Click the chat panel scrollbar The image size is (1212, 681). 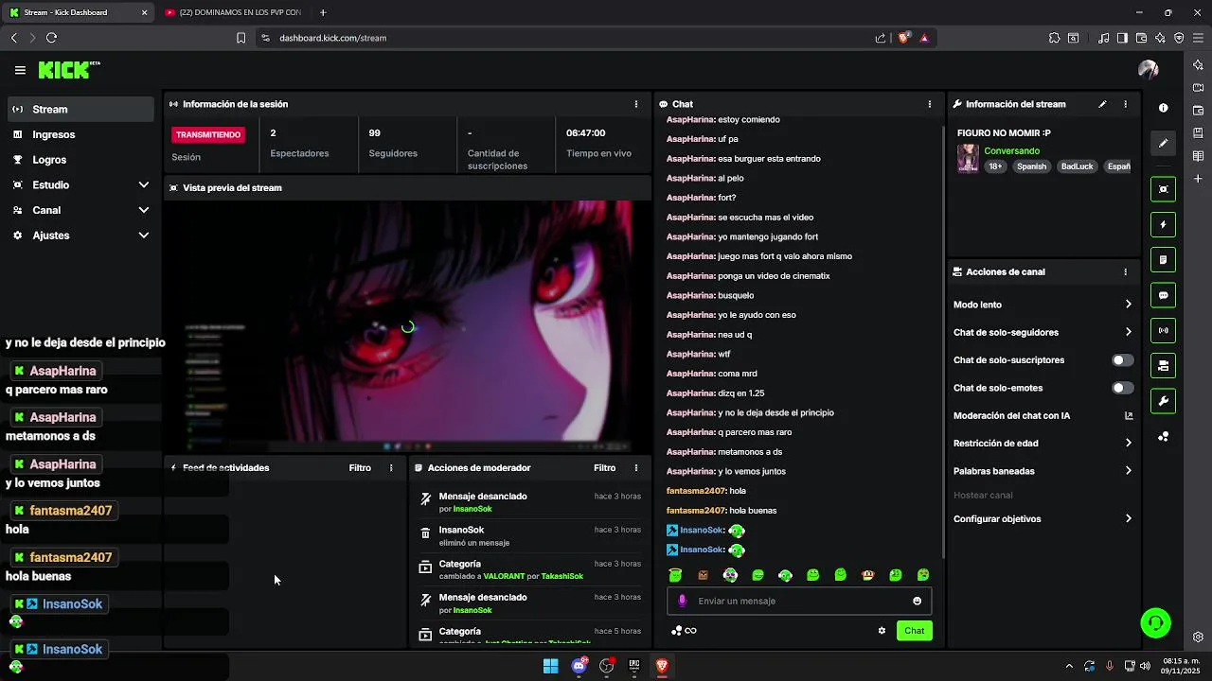(x=942, y=340)
